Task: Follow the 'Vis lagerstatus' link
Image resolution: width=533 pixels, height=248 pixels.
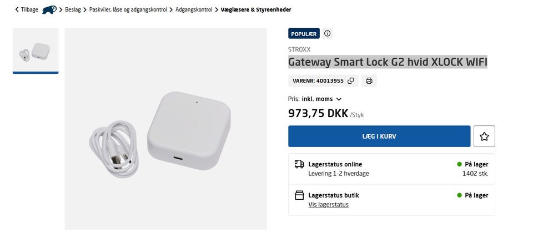Action: point(328,205)
